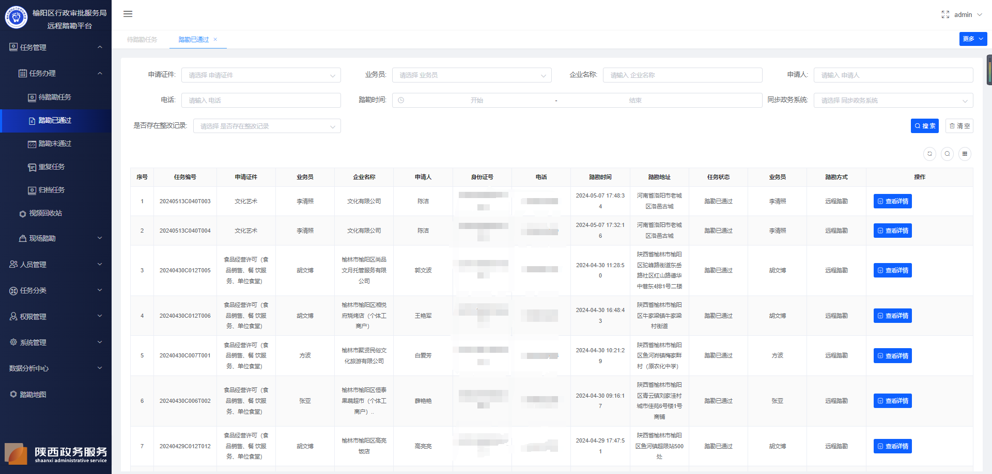The height and width of the screenshot is (474, 992).
Task: Click the 任务编号 column header
Action: point(185,177)
